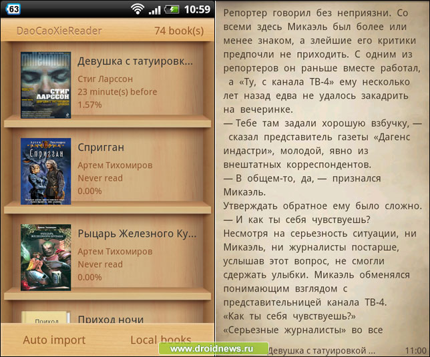Tap the 11:00 clock in reader footer
This screenshot has width=430, height=357.
pos(414,350)
